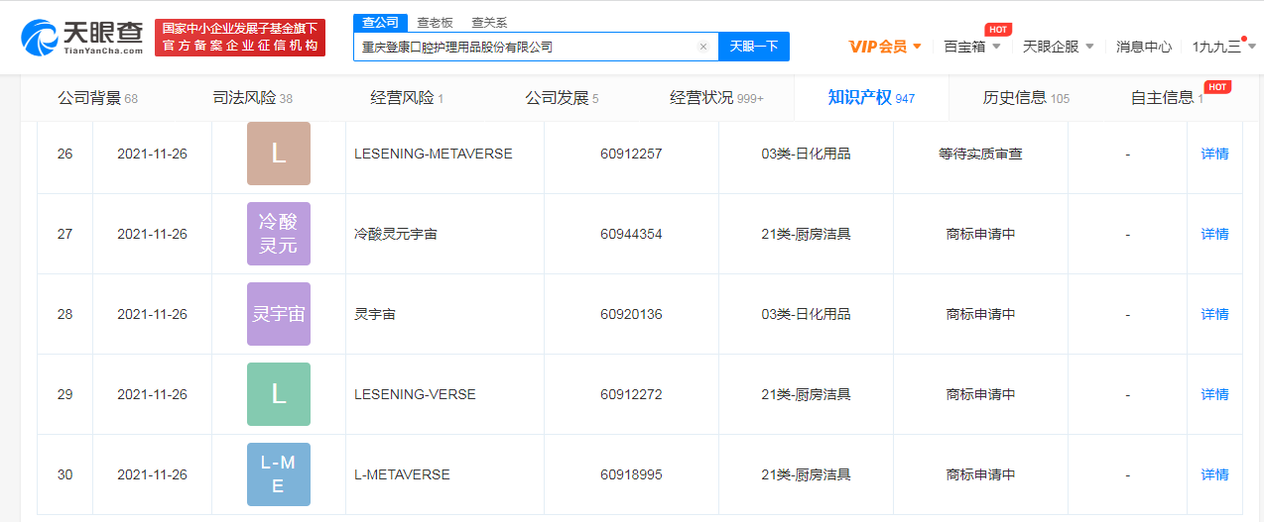Switch to the 查关系 search tab
Screen dimensions: 1264x522
[x=488, y=23]
